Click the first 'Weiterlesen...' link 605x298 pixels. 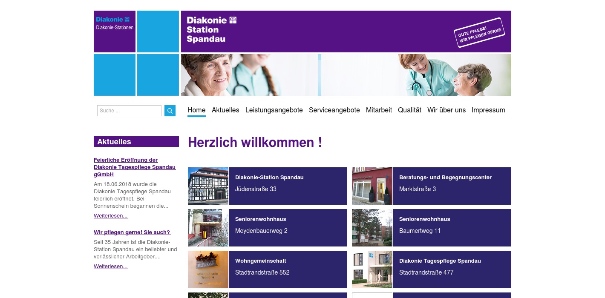click(110, 216)
